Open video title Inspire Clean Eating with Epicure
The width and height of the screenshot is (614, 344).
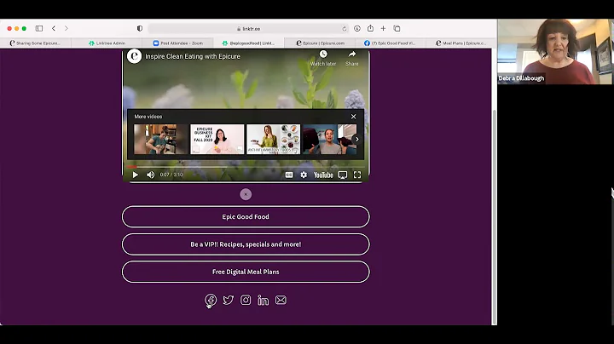coord(193,56)
